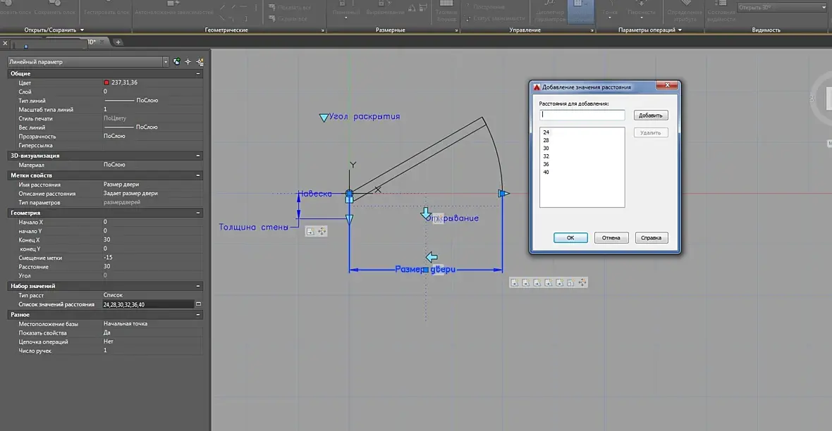Image resolution: width=832 pixels, height=431 pixels.
Task: Click the Добавить button
Action: [x=651, y=115]
